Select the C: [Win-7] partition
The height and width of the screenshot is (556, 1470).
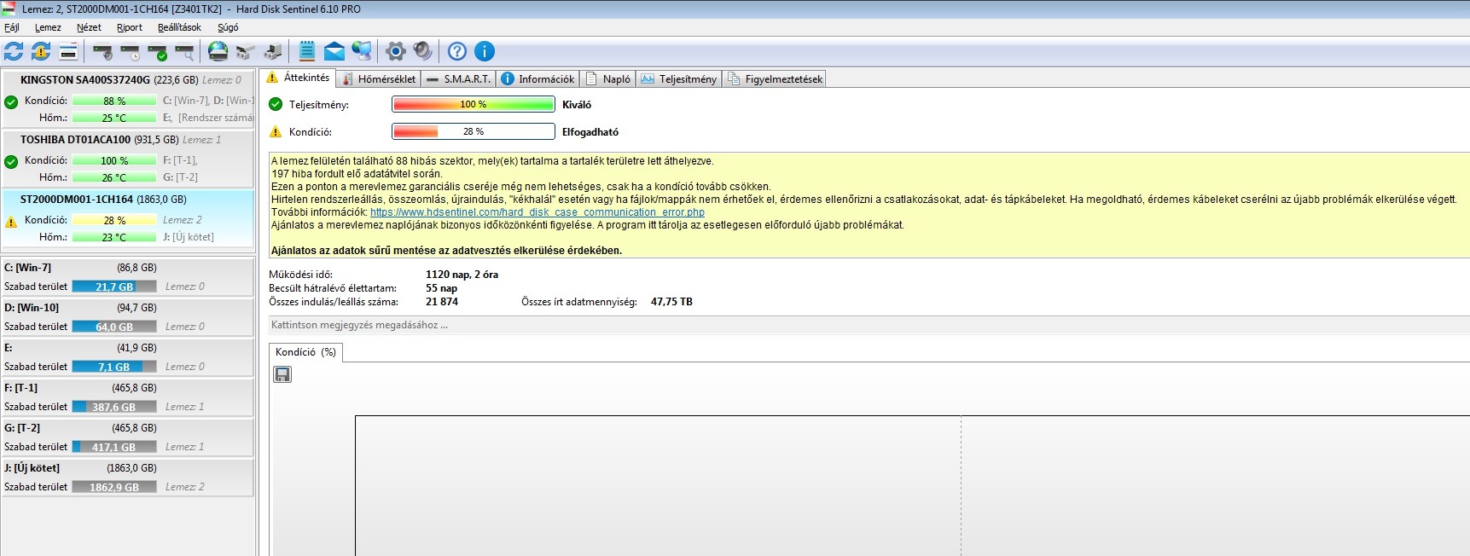pyautogui.click(x=128, y=277)
